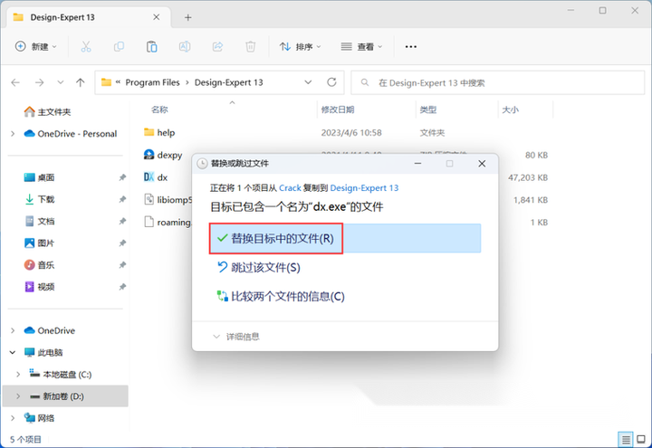Unpin 下载 using its pin icon

[122, 199]
